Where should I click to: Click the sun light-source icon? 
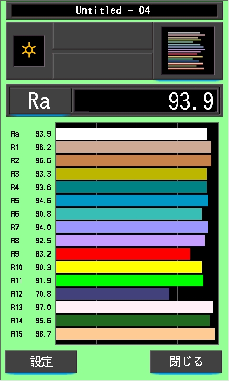[29, 51]
